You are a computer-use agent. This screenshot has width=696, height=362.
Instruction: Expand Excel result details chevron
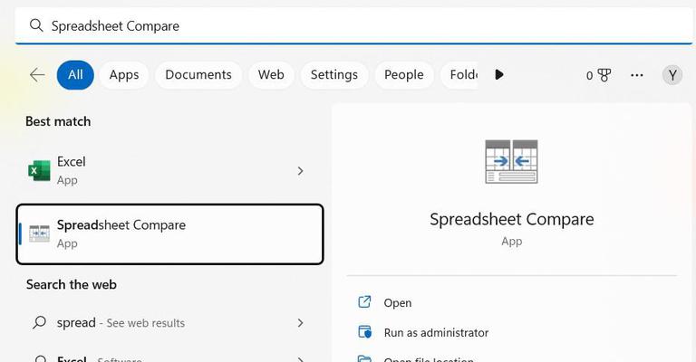coord(301,170)
